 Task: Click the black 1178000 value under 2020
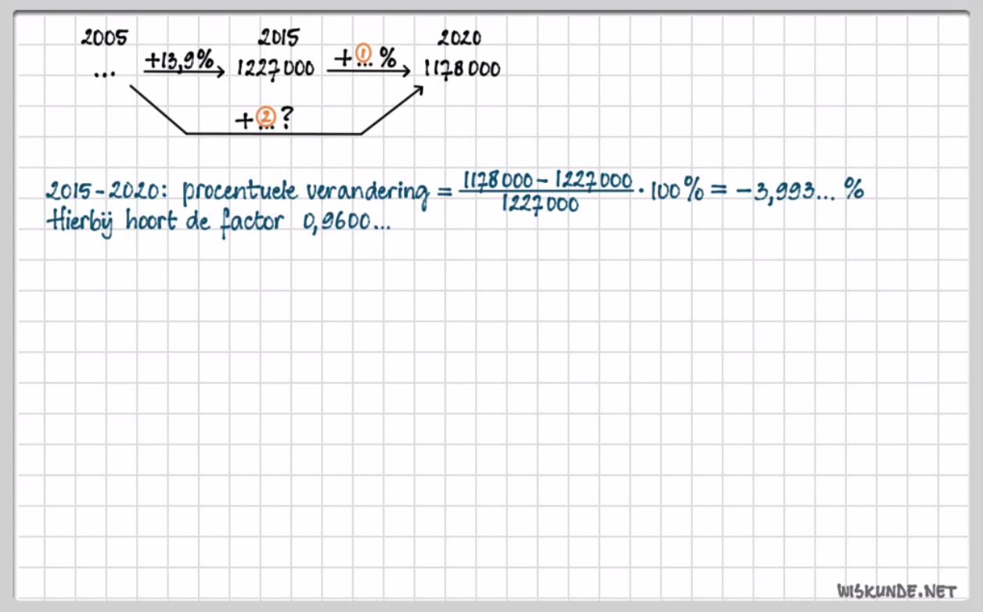point(462,70)
